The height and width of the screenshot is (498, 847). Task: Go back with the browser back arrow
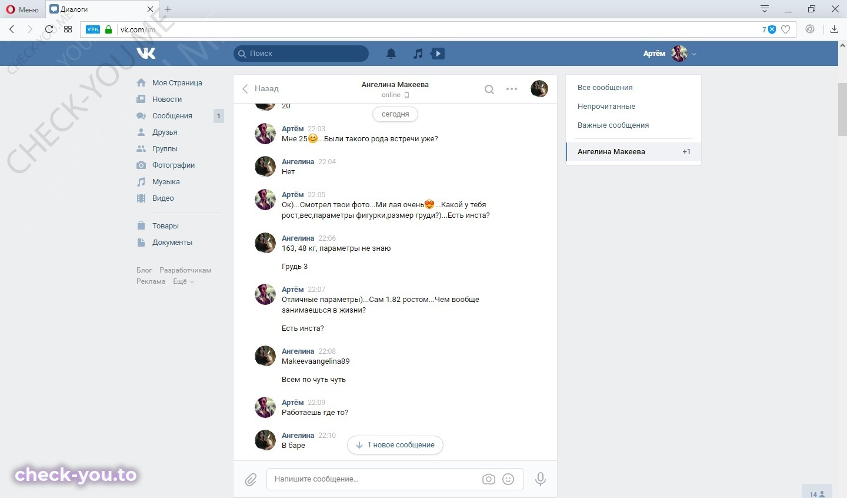coord(12,29)
